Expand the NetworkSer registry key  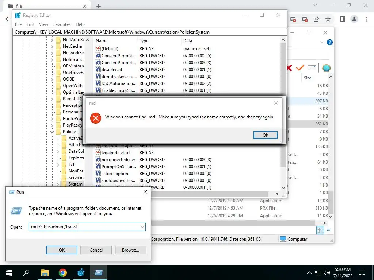(52, 53)
